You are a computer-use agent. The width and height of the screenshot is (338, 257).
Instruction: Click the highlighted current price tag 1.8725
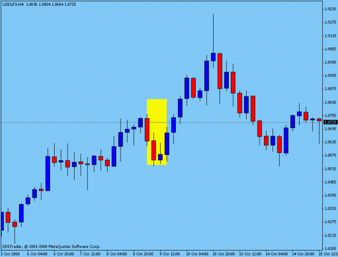point(330,122)
